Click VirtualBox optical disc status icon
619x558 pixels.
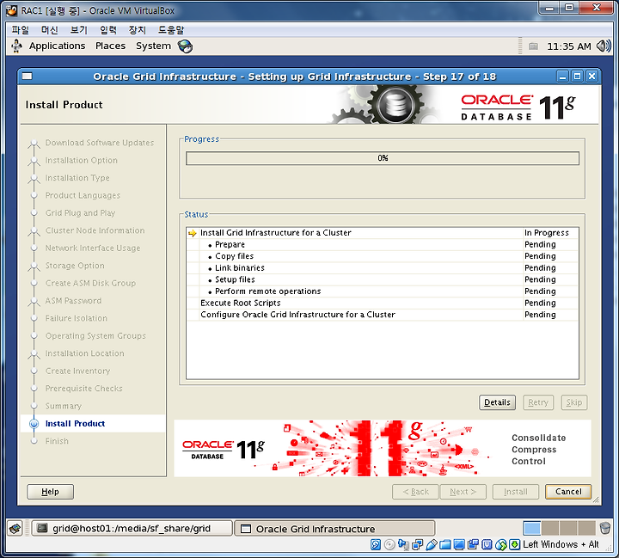pyautogui.click(x=389, y=544)
